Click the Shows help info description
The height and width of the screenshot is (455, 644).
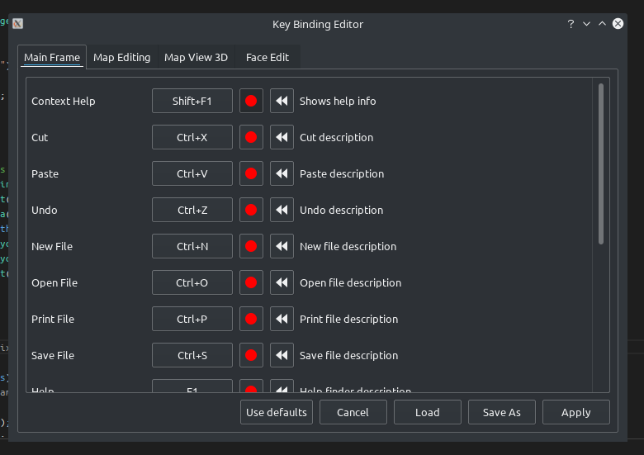(x=338, y=101)
